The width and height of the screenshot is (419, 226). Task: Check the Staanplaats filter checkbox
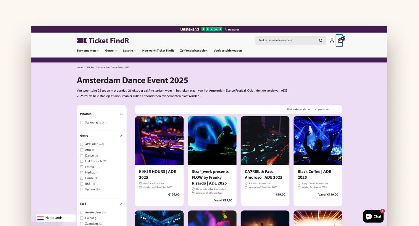tap(82, 122)
